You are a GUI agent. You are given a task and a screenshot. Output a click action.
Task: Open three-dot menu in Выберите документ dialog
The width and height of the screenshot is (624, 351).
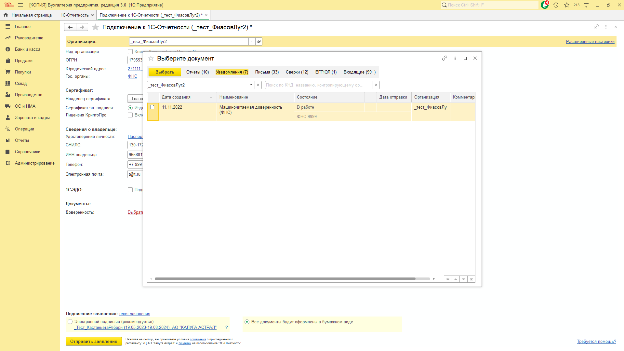(x=455, y=58)
